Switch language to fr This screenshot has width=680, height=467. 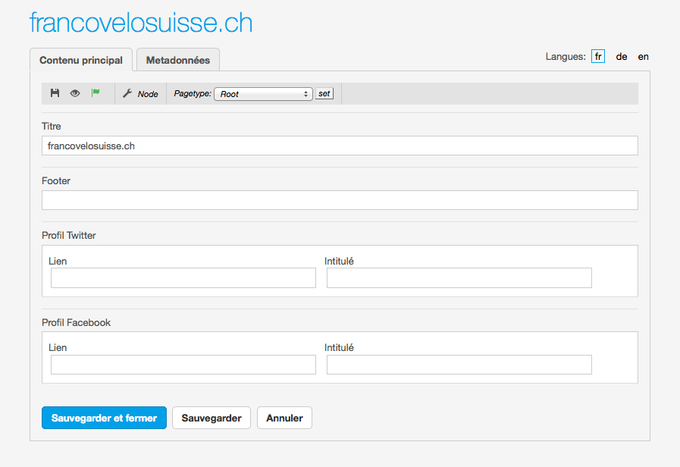coord(598,57)
